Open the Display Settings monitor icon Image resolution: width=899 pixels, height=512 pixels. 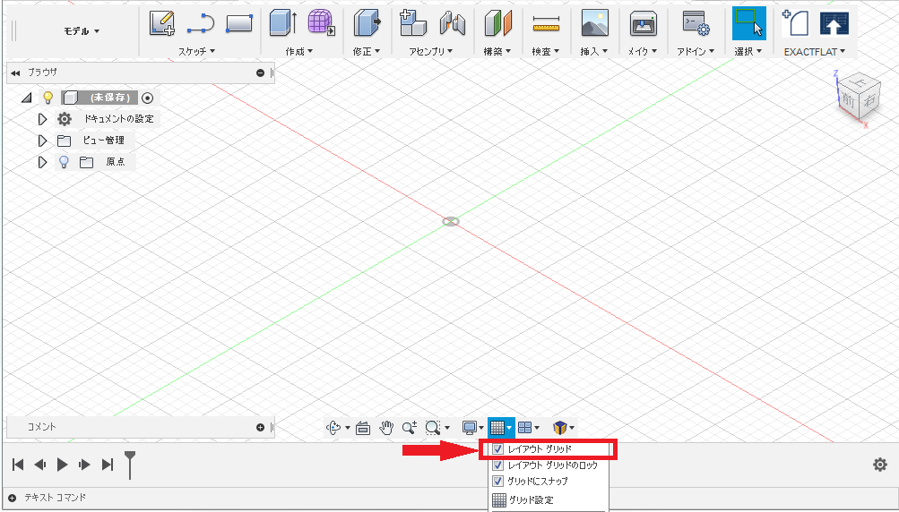470,427
